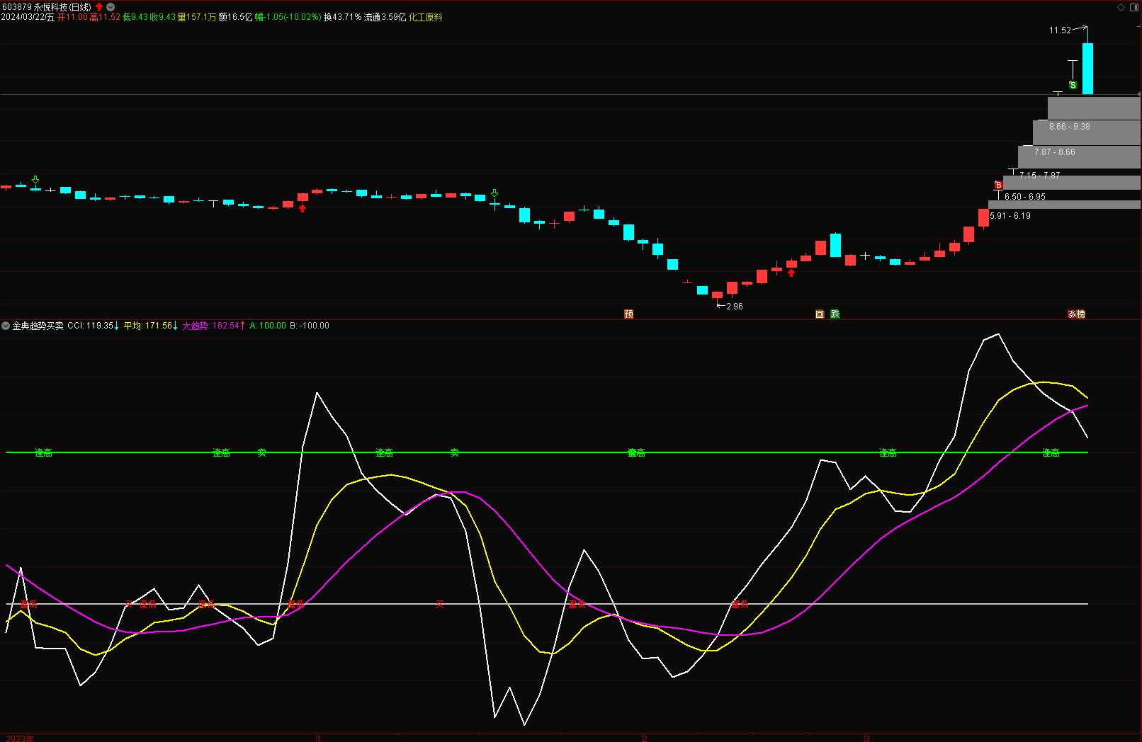Image resolution: width=1142 pixels, height=742 pixels.
Task: Expand the 金典趋势买卖 indicator dropdown
Action: coord(6,326)
